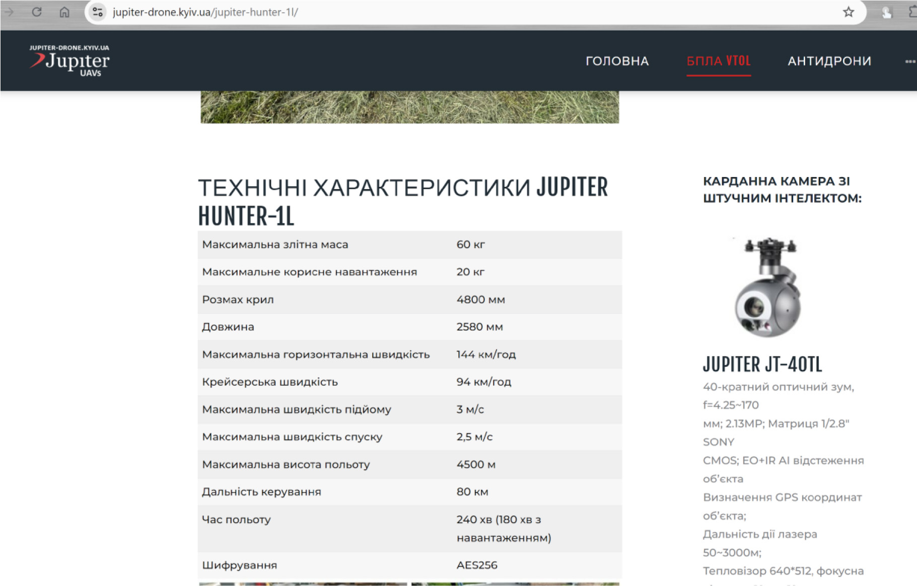Select the БПЛА VTOL menu item
The height and width of the screenshot is (586, 917).
click(719, 61)
